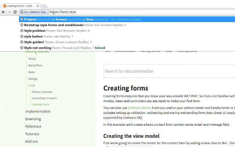
Task: Open a new tab with the blank tab button
Action: [44, 6]
